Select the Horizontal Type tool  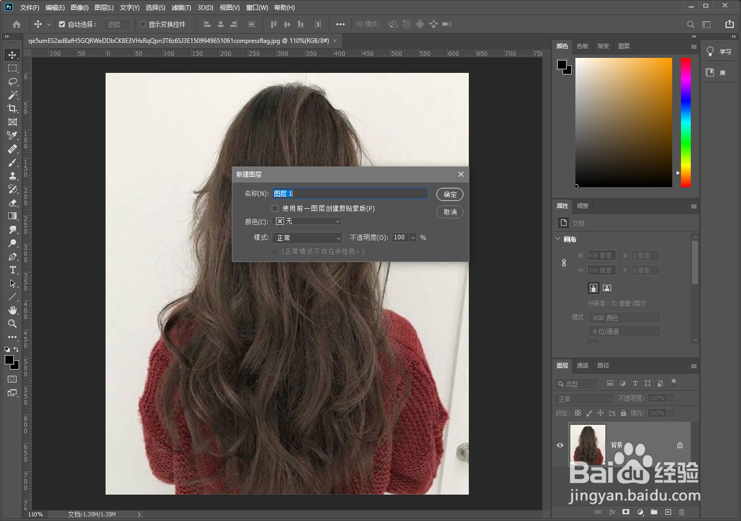coord(12,270)
